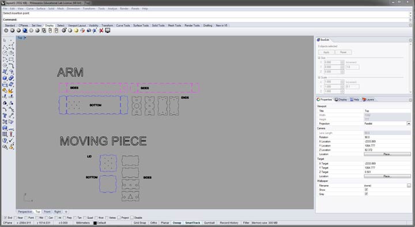This screenshot has width=415, height=227.
Task: Select the Boolean union solids tool
Action: click(11, 78)
